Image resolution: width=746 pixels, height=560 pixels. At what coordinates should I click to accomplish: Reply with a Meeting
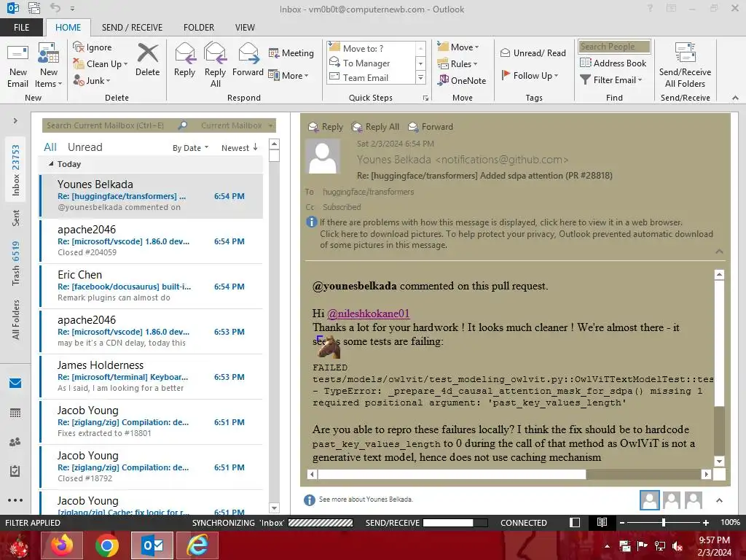291,52
